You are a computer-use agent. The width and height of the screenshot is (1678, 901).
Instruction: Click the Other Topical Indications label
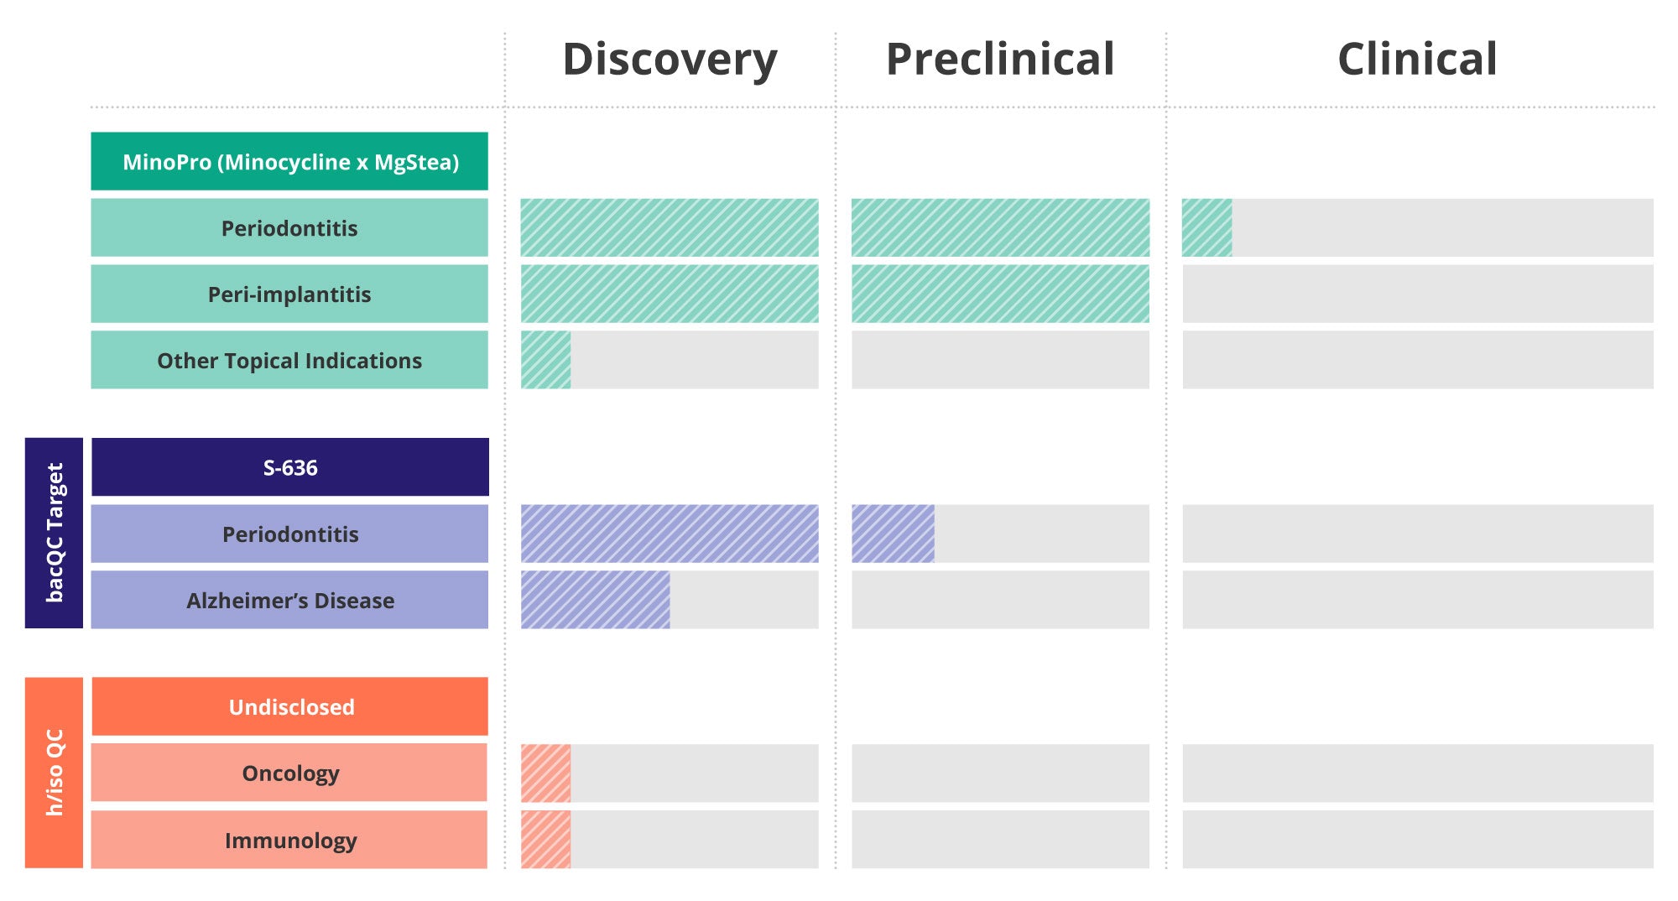click(x=289, y=360)
